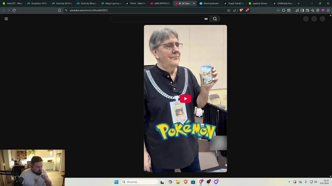The height and width of the screenshot is (186, 332).
Task: Mute audio on He Owns tab
Action: click(180, 3)
